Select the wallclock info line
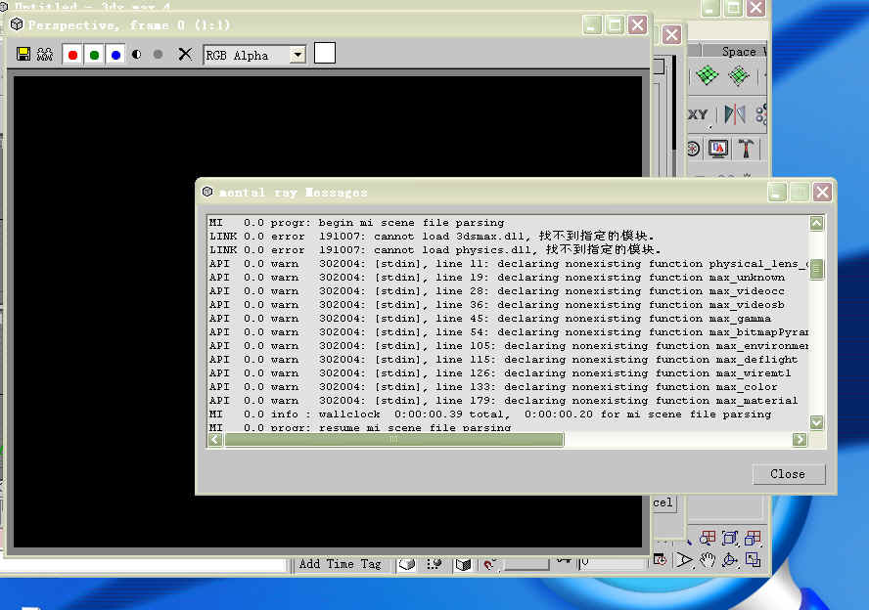The width and height of the screenshot is (869, 610). tap(490, 414)
